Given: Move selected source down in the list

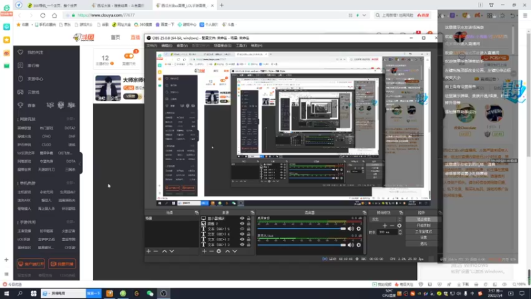Looking at the screenshot, I should pyautogui.click(x=235, y=251).
